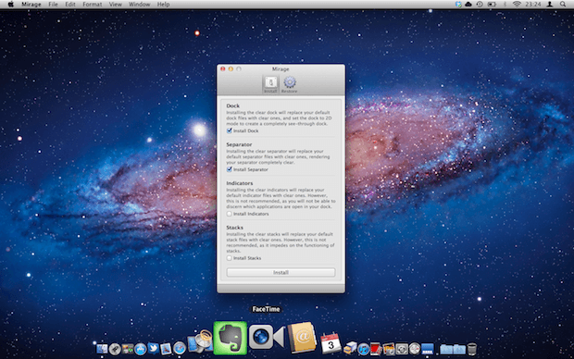Launch Safari compass icon in dock
The image size is (574, 359).
pyautogui.click(x=180, y=348)
